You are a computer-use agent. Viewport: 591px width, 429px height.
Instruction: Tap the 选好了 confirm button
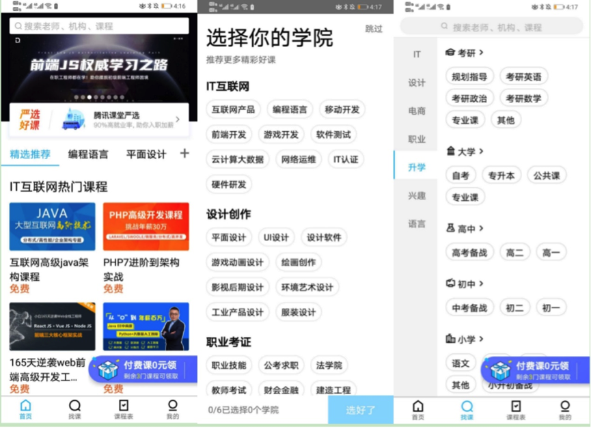(x=361, y=410)
